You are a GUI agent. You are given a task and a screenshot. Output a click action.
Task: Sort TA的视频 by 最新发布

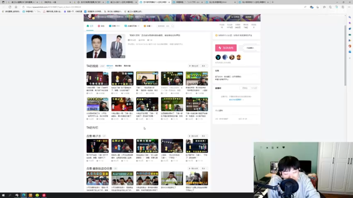coord(109,66)
